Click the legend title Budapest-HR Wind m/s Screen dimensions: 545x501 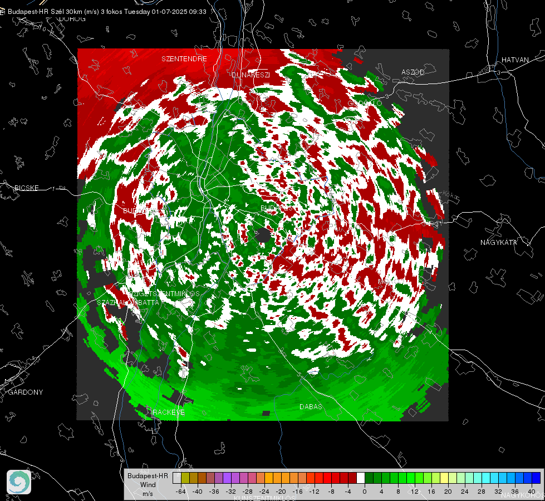click(148, 484)
